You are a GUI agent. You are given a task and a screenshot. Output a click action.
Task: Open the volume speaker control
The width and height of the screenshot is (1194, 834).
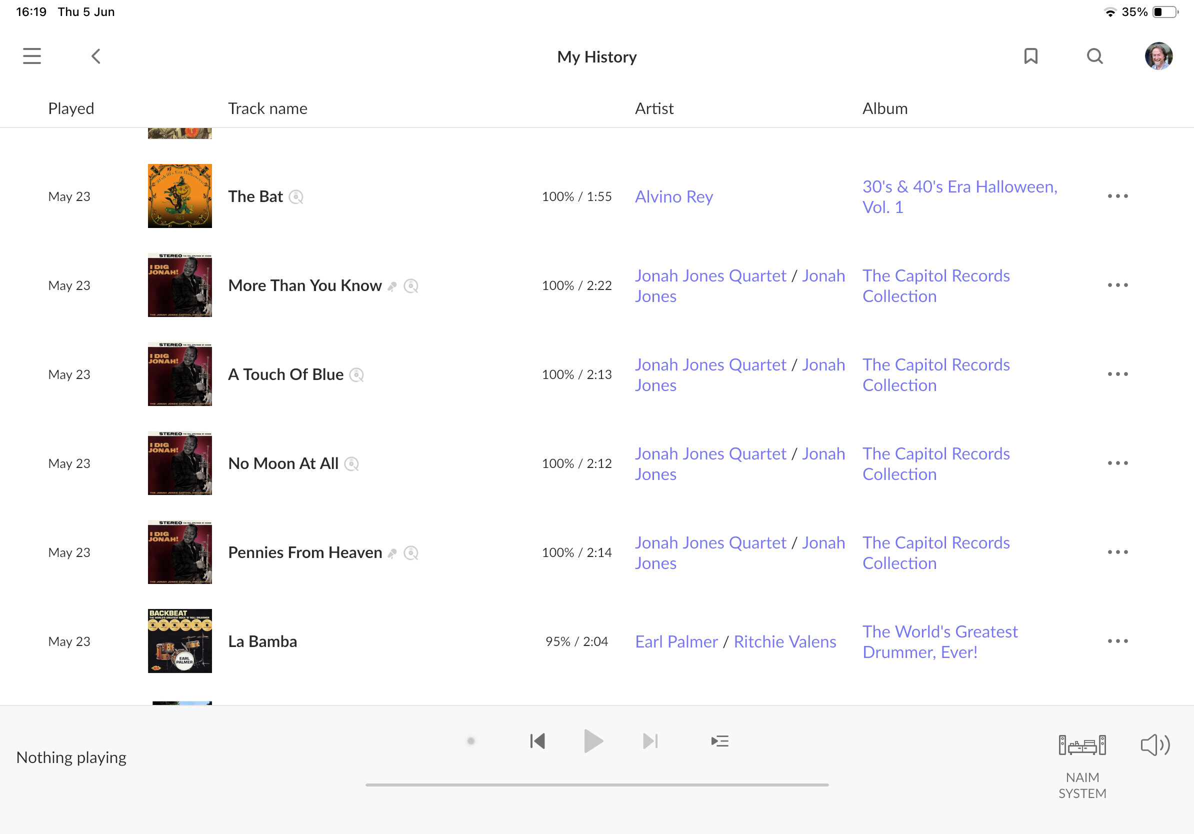(x=1154, y=745)
